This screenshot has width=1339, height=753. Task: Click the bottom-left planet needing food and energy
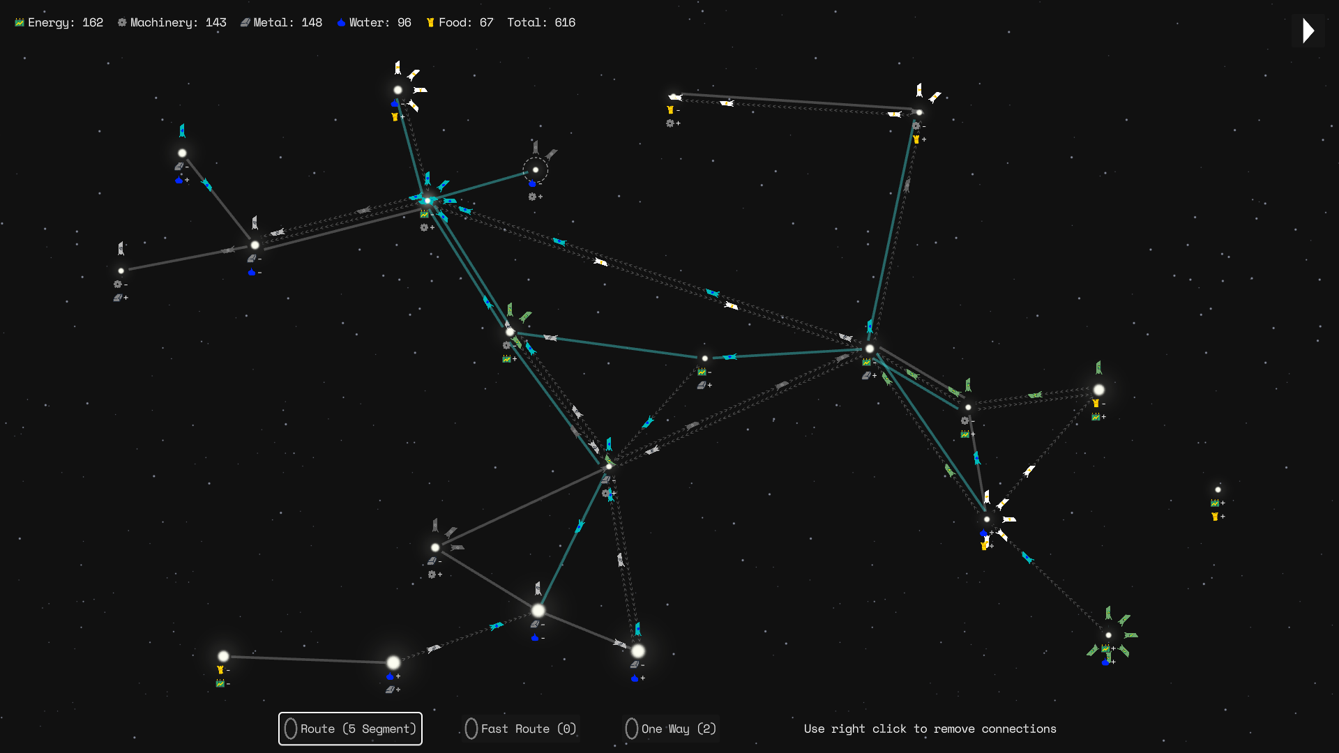pos(223,656)
